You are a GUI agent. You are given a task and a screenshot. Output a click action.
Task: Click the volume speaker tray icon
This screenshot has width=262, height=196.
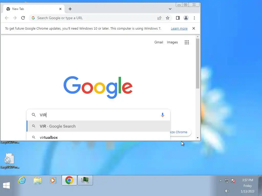[227, 191]
